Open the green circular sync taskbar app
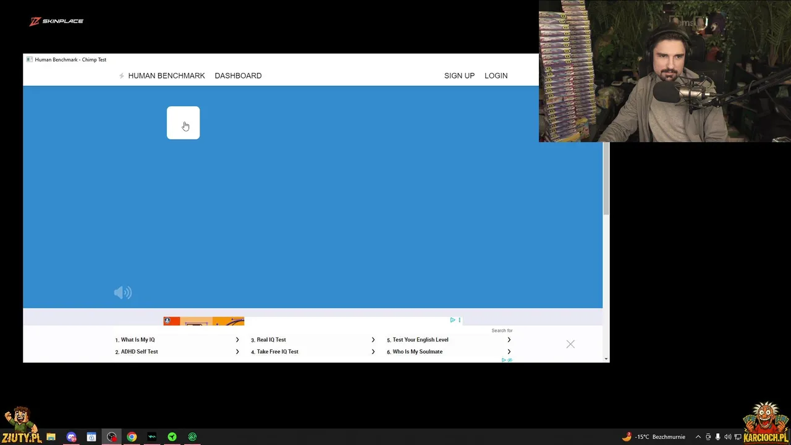Image resolution: width=791 pixels, height=445 pixels. [192, 437]
